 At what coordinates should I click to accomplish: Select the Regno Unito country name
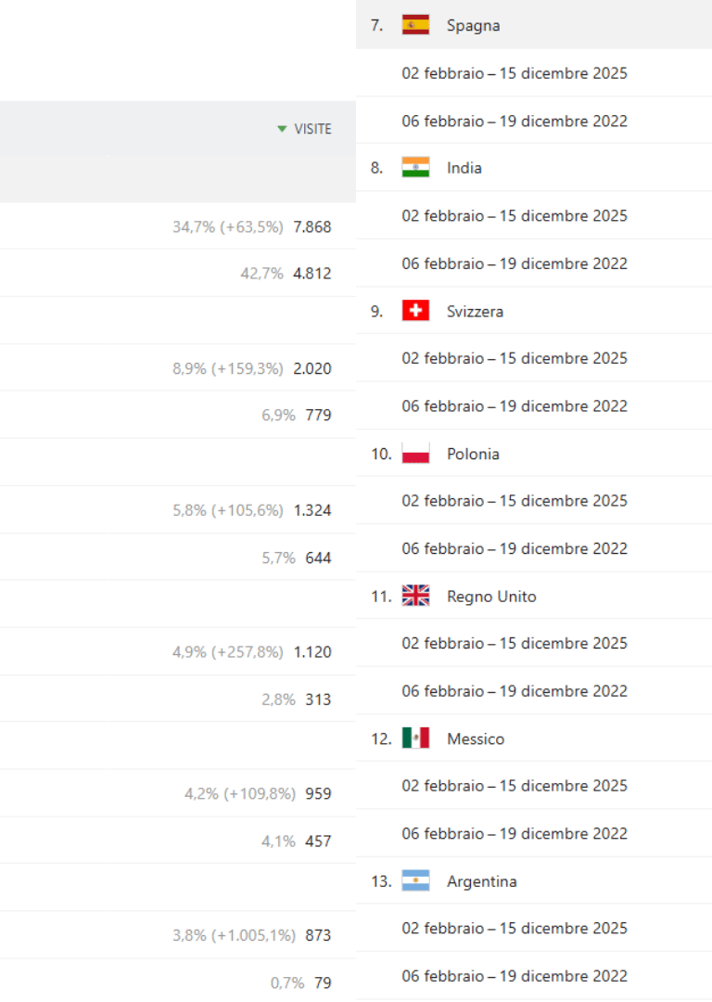click(x=491, y=597)
